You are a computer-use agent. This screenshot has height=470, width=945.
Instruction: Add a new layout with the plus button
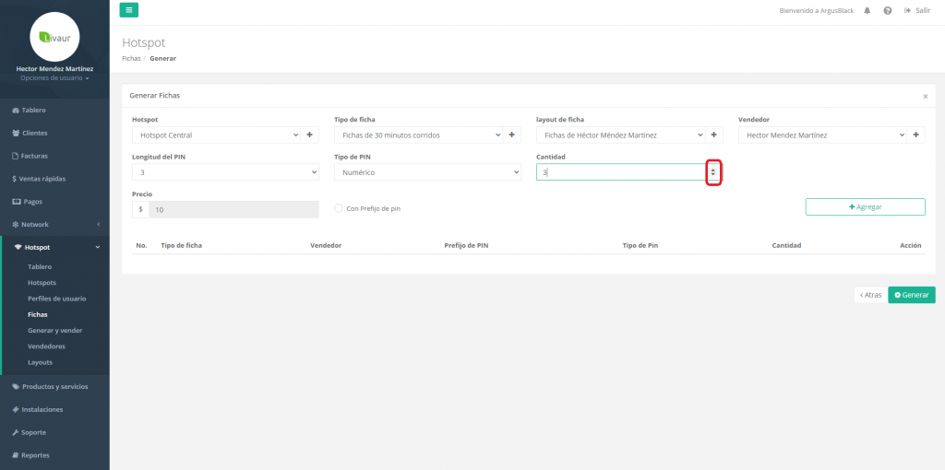coord(714,135)
